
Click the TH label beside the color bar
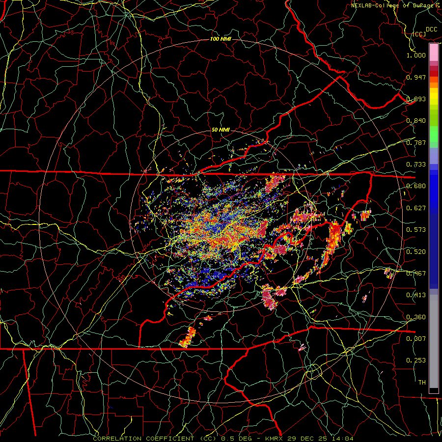(x=422, y=383)
